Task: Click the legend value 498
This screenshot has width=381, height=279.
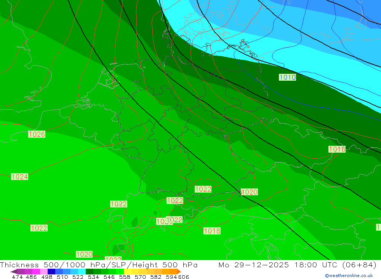Action: pyautogui.click(x=46, y=277)
